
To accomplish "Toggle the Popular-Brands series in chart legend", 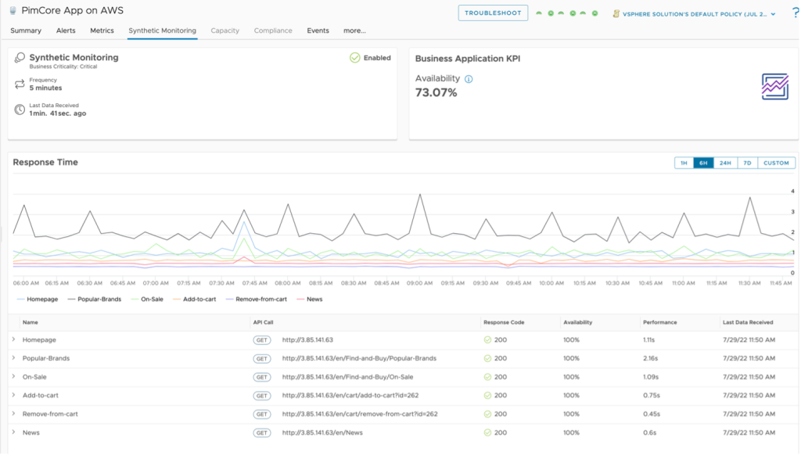I will coord(95,300).
